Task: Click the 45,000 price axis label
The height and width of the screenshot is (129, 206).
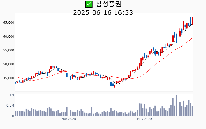Action: click(8, 78)
